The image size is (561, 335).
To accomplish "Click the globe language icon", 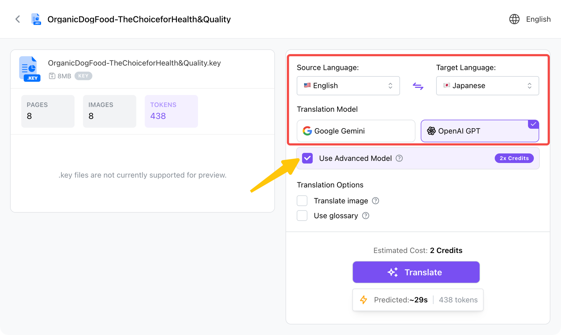I will 514,19.
